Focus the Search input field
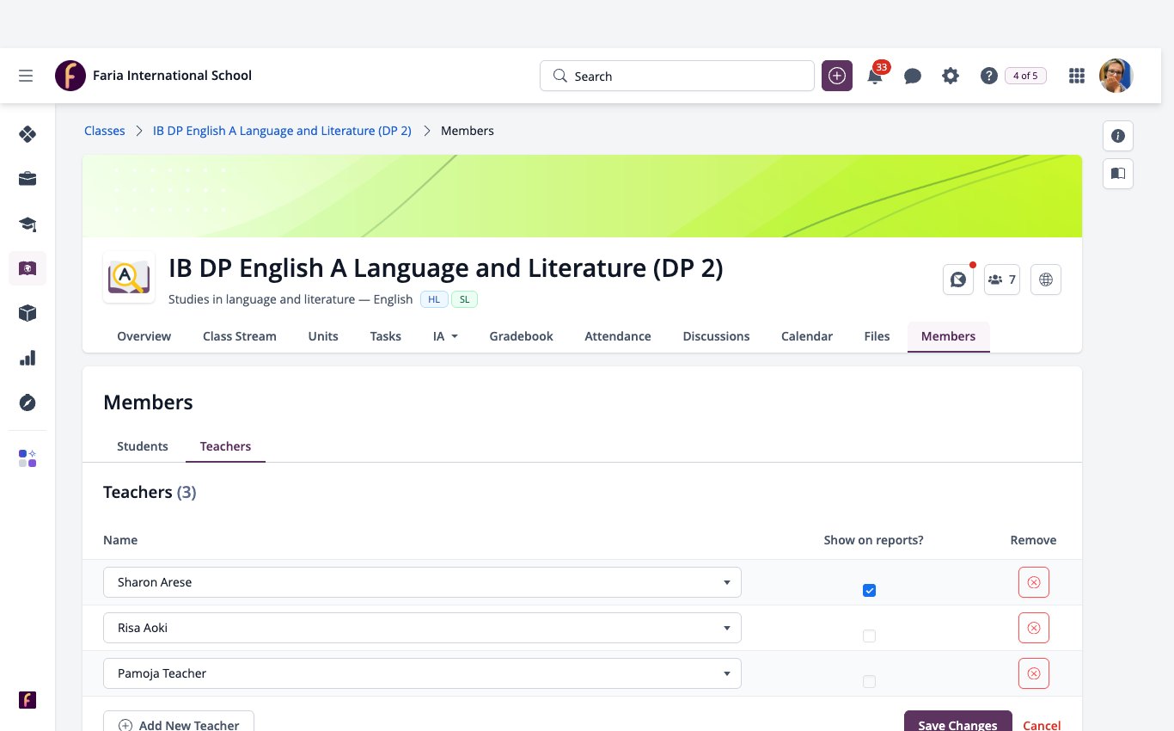Image resolution: width=1174 pixels, height=731 pixels. pos(677,76)
